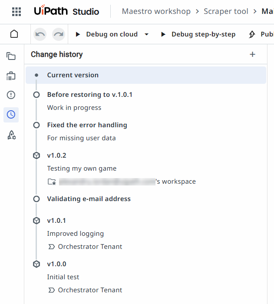Select the Current version entry

(x=146, y=75)
